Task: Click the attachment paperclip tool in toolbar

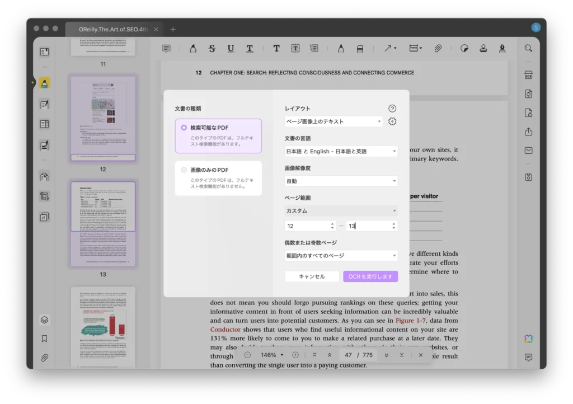Action: tap(438, 49)
